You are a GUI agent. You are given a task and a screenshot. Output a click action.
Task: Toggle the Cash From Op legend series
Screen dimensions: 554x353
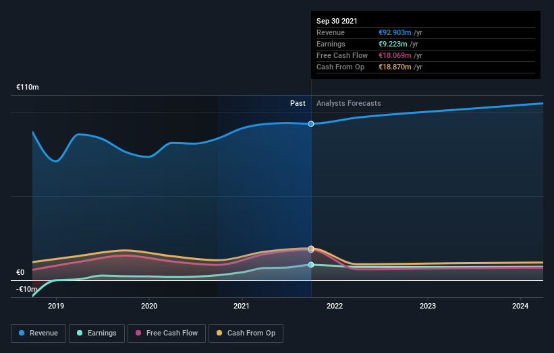pos(246,333)
